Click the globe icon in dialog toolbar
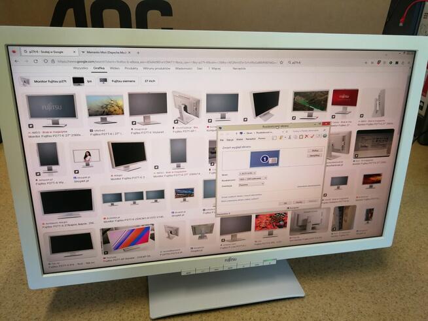This screenshot has width=428, height=321. point(325,136)
